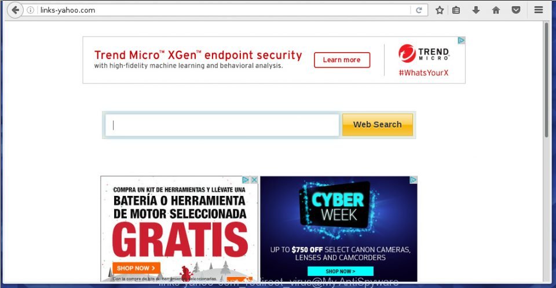Save page to Pocket icon

[516, 10]
